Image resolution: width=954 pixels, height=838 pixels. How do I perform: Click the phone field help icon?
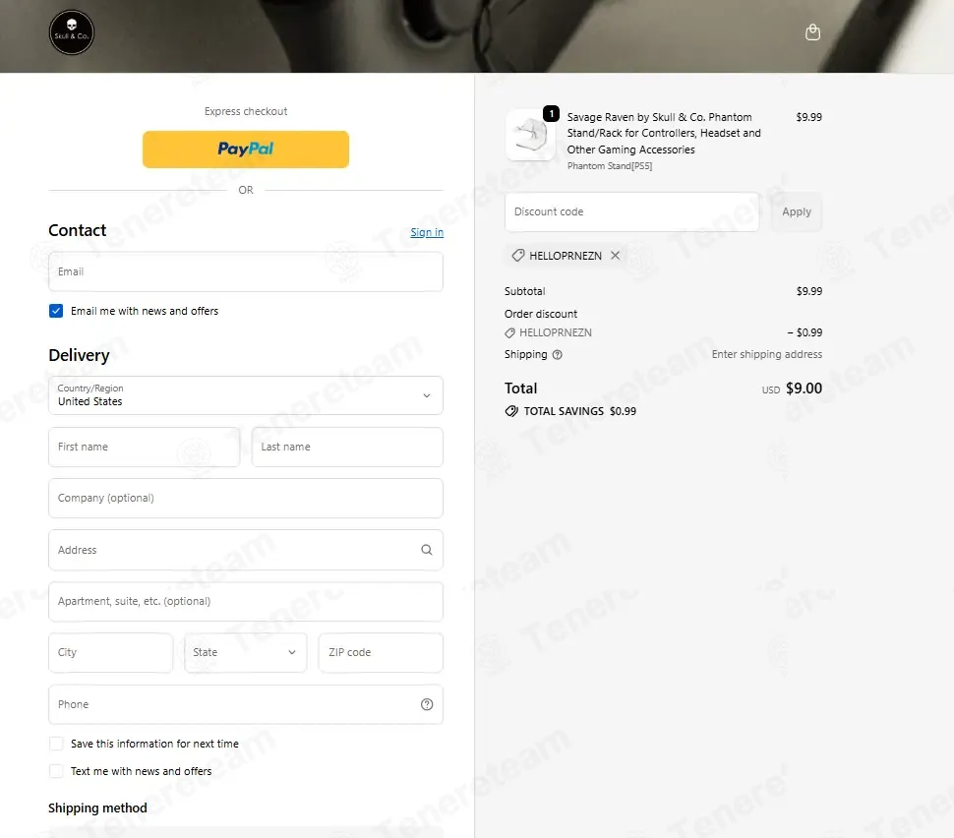[427, 704]
